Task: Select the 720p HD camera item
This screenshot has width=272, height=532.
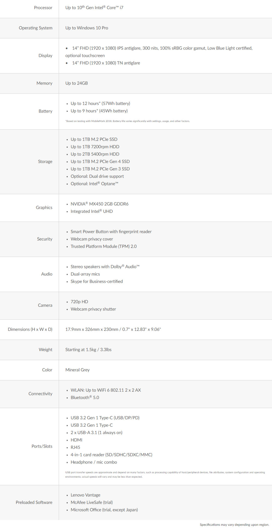Action: pos(79,302)
